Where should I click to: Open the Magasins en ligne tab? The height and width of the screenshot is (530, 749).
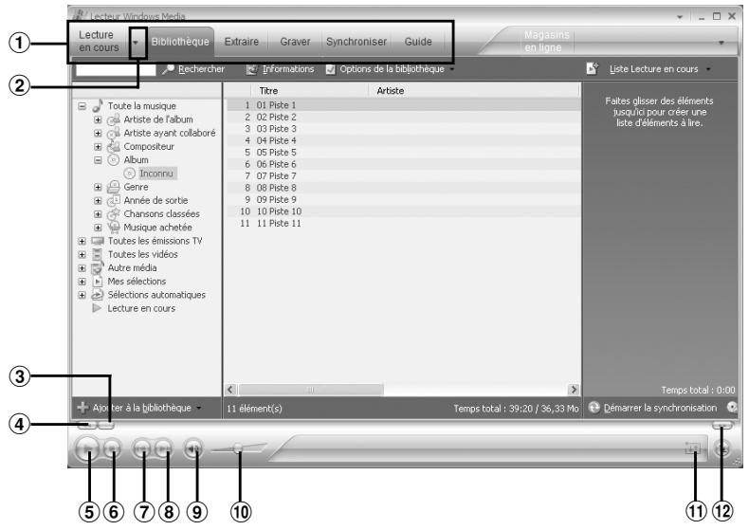click(546, 41)
